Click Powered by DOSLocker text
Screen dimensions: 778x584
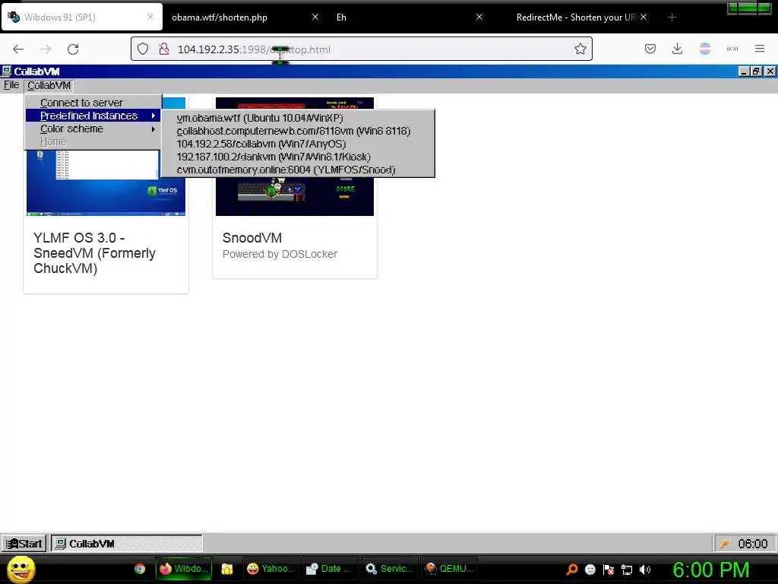[280, 254]
